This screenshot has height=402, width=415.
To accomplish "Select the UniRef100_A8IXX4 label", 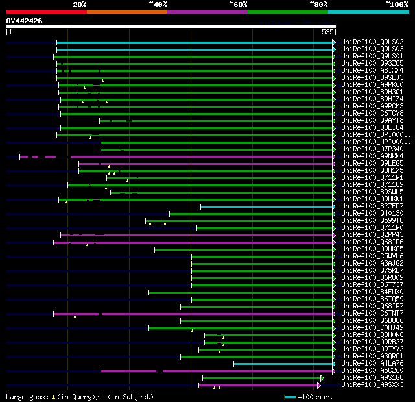I will (x=372, y=71).
